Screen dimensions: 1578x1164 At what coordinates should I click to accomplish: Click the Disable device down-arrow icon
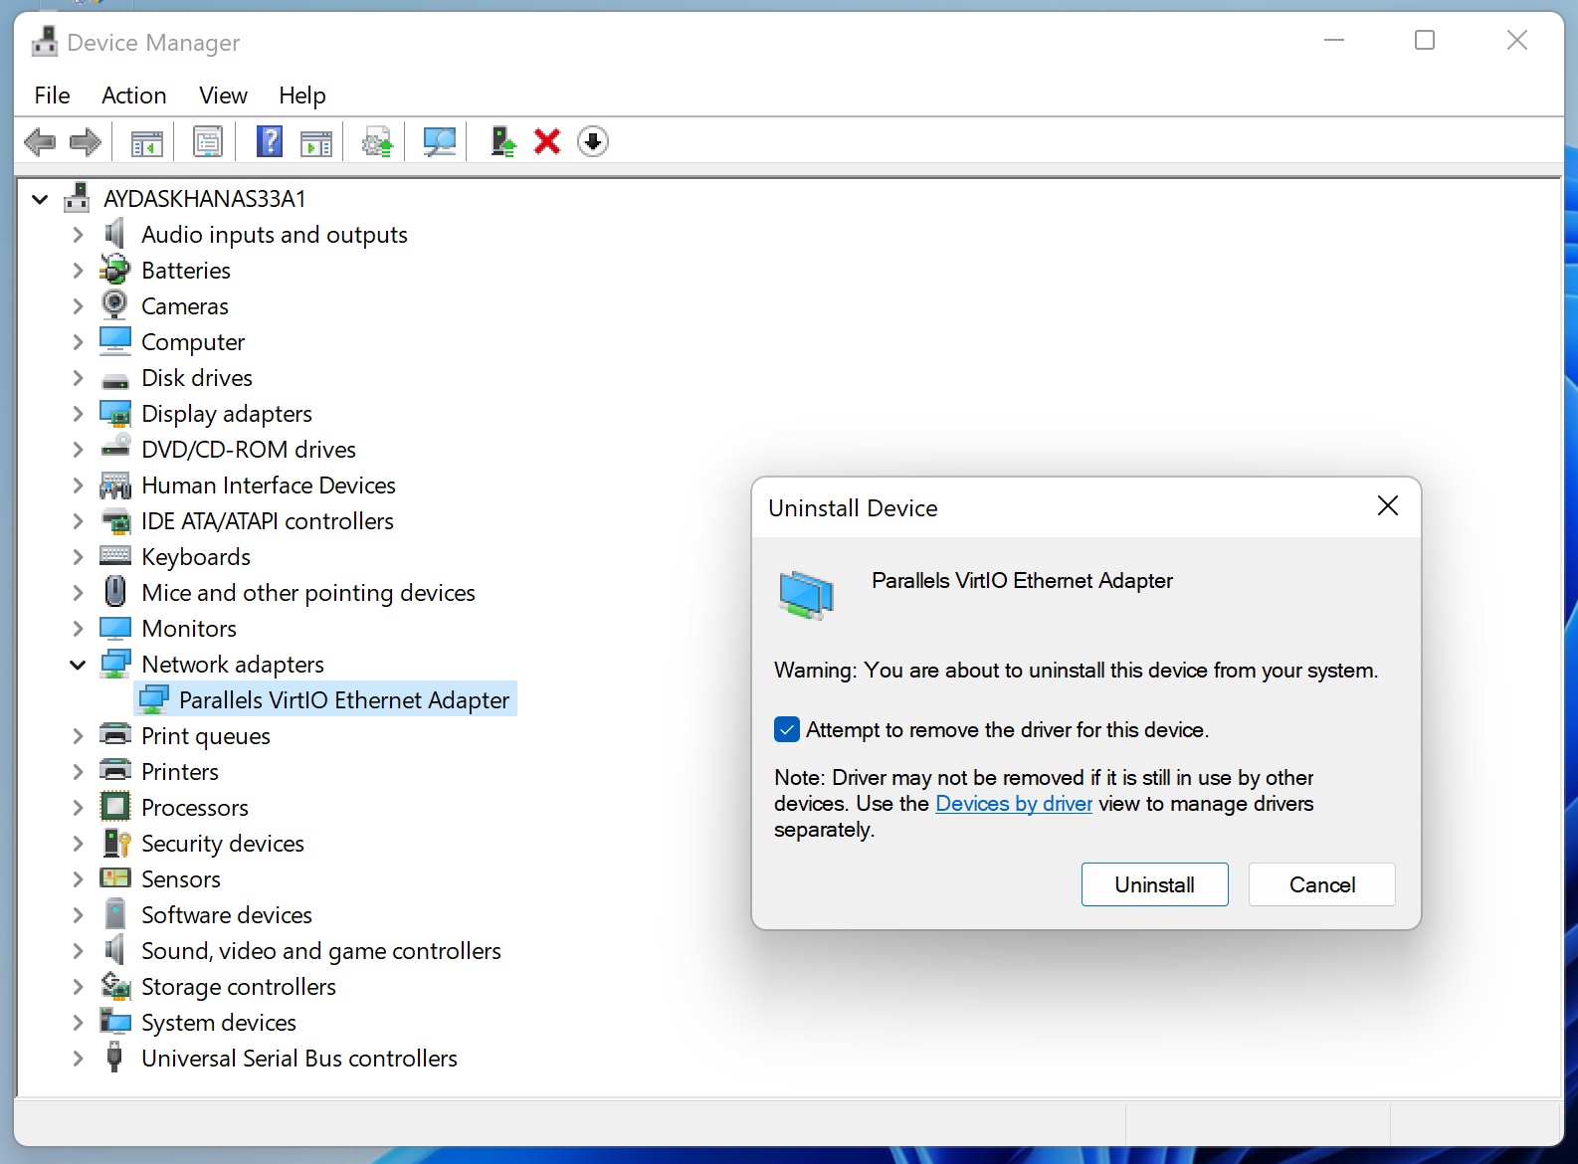click(593, 142)
